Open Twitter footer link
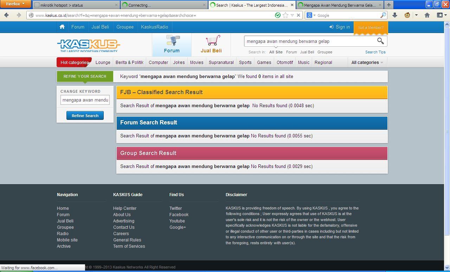Viewport: 450px width, 272px height. [x=175, y=208]
